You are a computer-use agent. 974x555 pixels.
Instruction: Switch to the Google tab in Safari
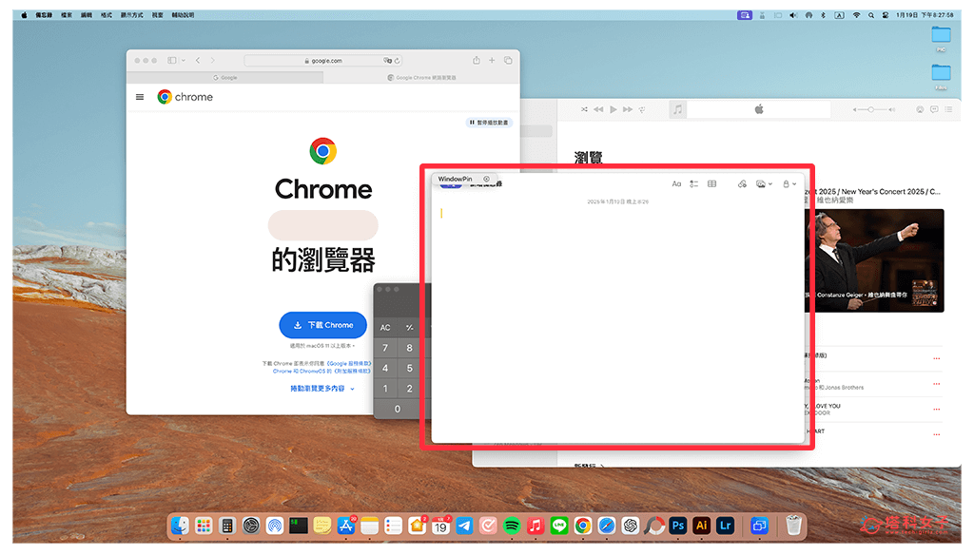(x=224, y=78)
